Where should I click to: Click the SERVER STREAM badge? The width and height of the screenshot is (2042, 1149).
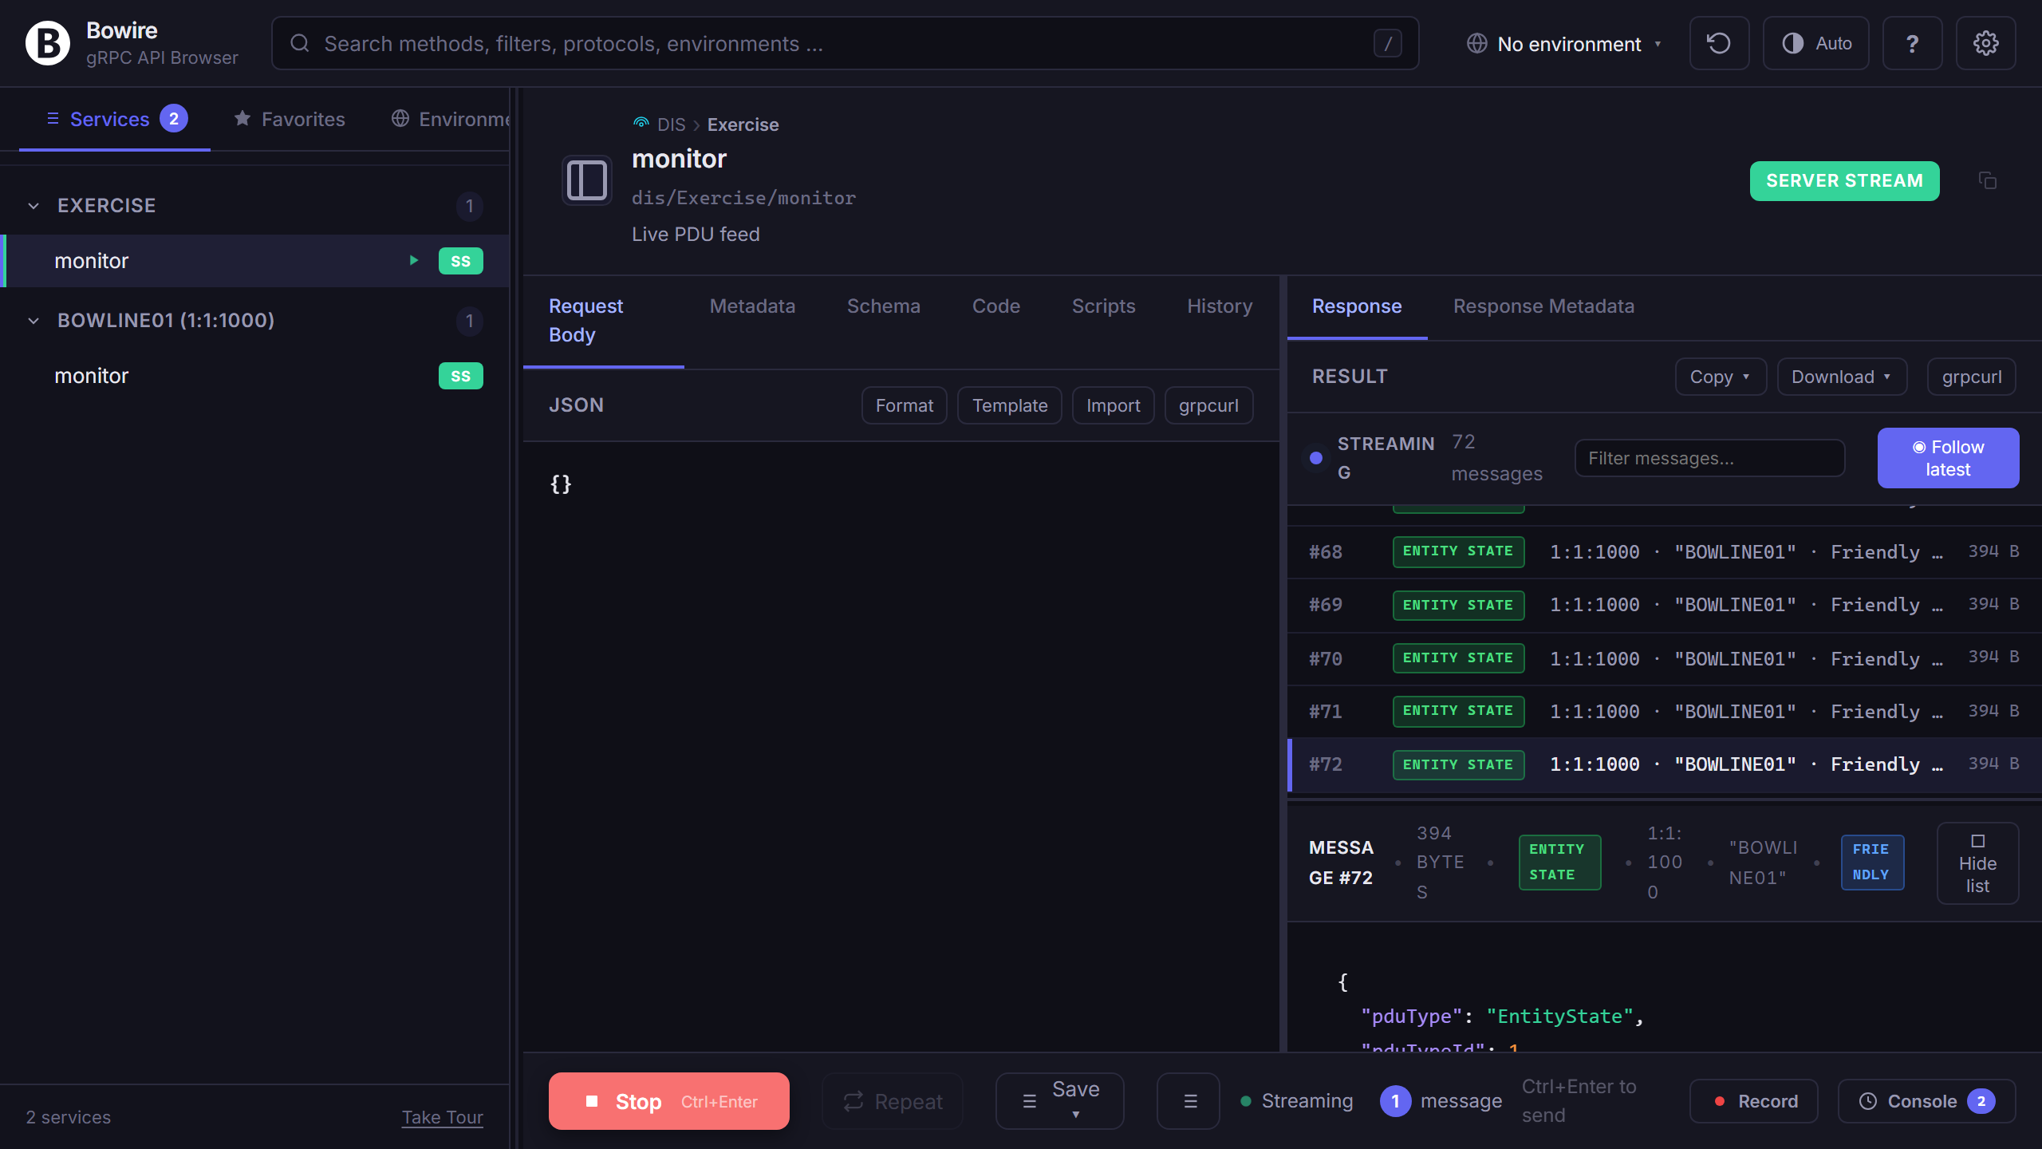(x=1844, y=181)
